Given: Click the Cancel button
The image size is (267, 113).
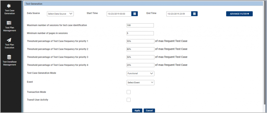Looking at the screenshot, I should click(x=149, y=110).
